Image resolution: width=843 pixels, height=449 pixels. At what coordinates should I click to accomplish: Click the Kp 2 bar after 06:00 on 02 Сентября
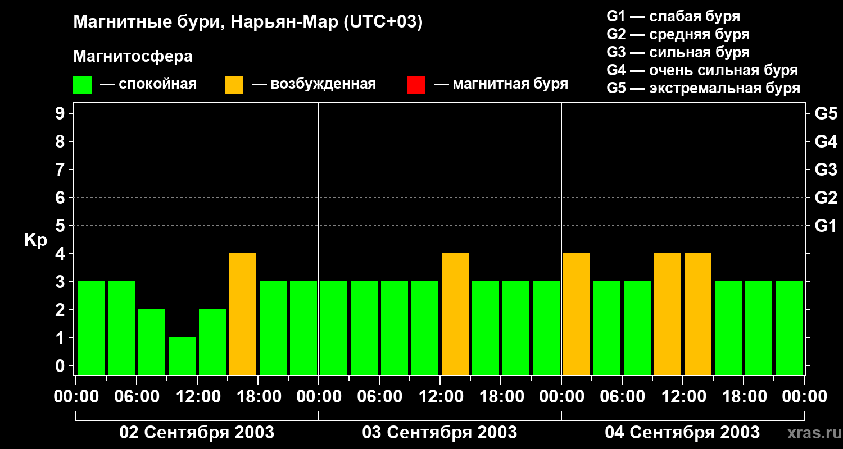point(152,342)
